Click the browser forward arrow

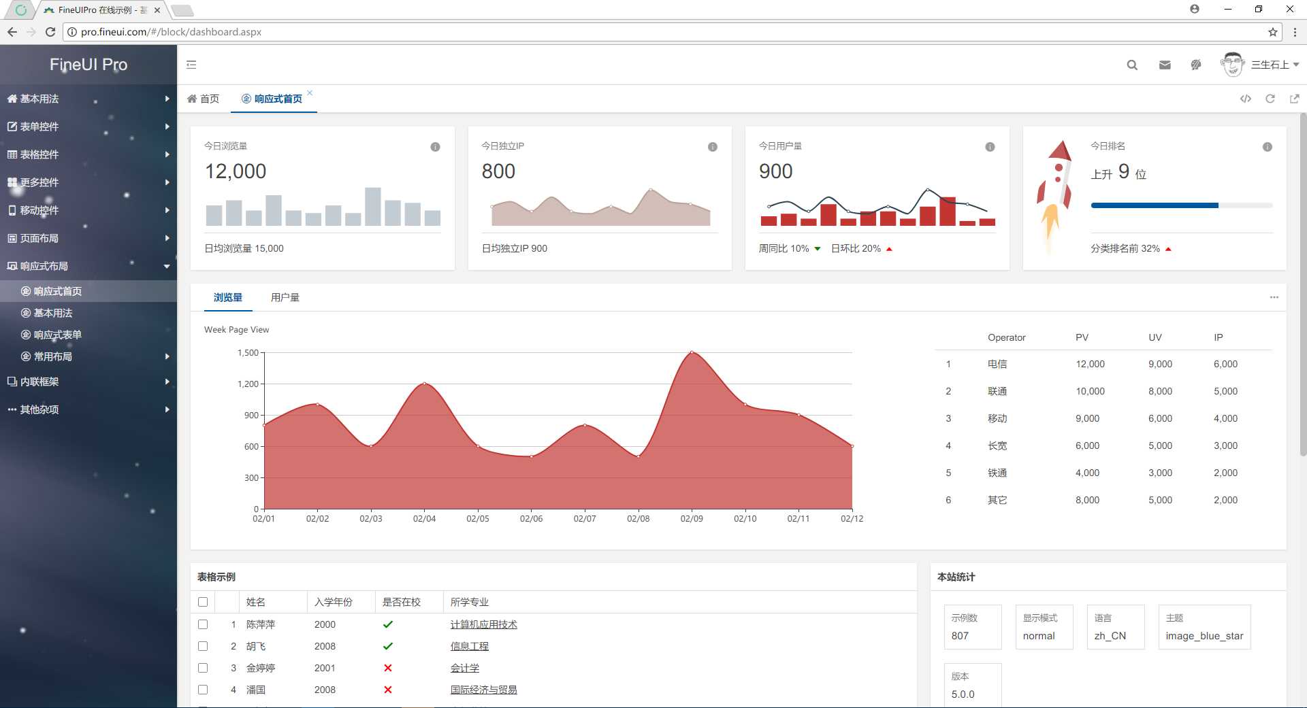click(x=31, y=32)
